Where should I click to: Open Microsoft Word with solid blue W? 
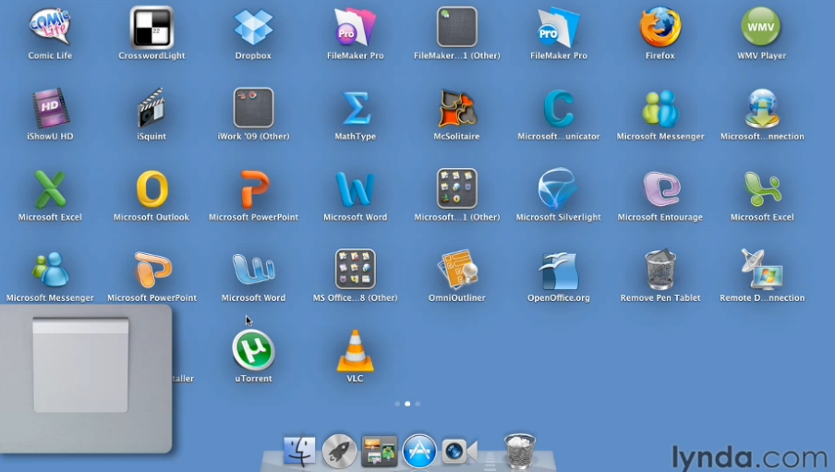(x=356, y=189)
